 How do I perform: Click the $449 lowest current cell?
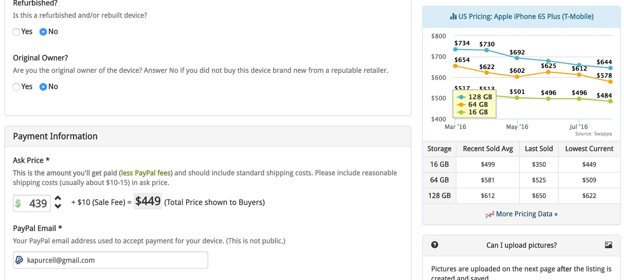(589, 164)
